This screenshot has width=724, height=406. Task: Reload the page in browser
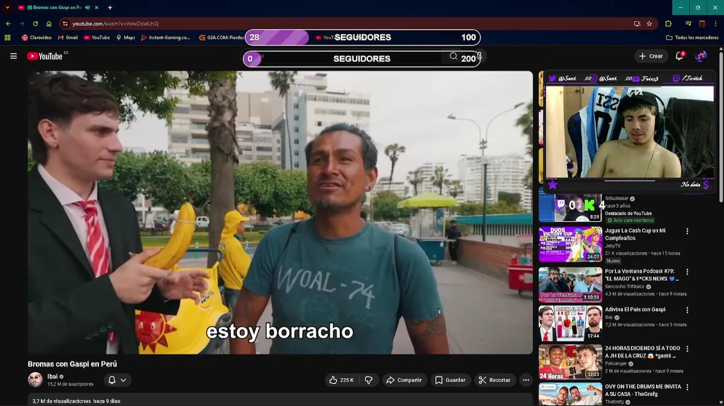[x=35, y=24]
